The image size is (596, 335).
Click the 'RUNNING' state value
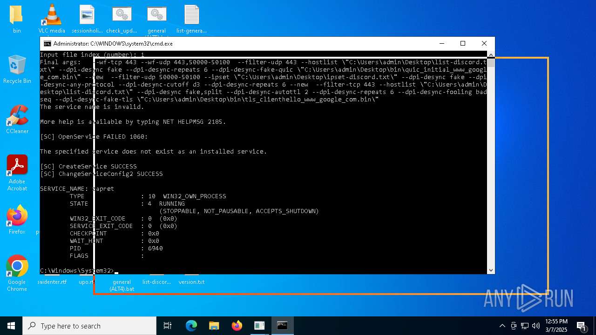[172, 204]
